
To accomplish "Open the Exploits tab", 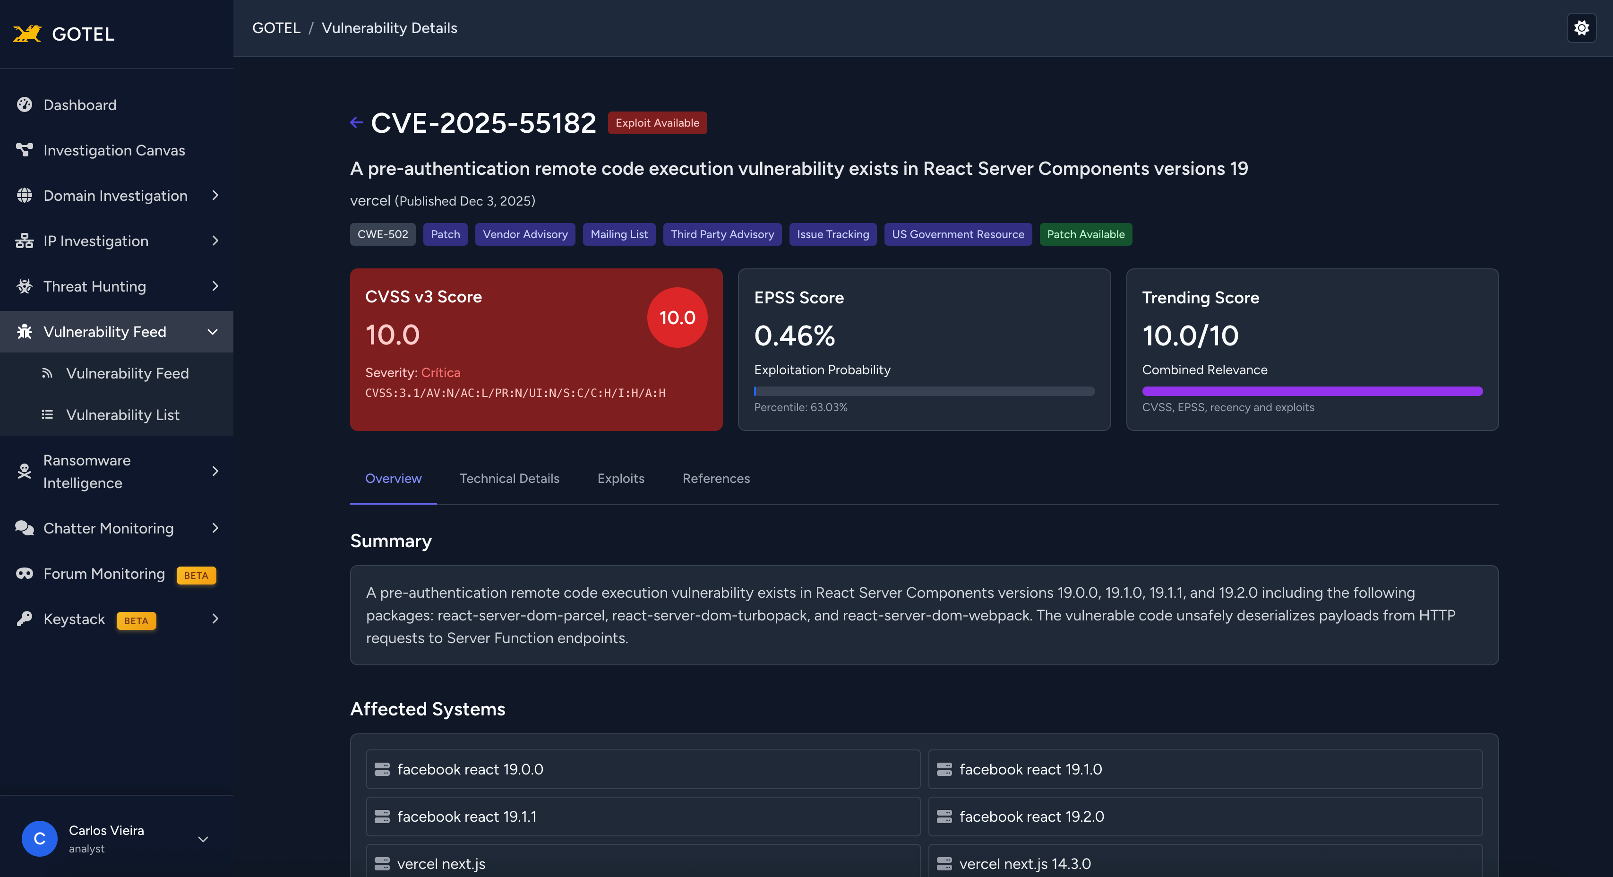I will click(x=620, y=479).
